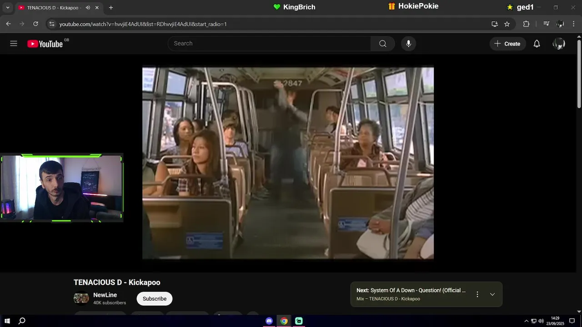This screenshot has height=327, width=582.
Task: Open the Windows Start menu
Action: tap(7, 321)
